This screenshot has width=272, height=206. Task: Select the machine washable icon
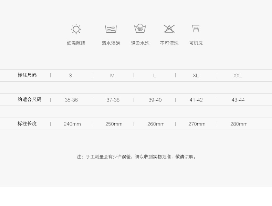pos(196,29)
